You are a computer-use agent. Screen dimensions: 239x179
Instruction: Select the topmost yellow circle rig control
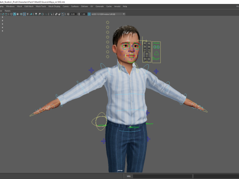[x=108, y=22]
